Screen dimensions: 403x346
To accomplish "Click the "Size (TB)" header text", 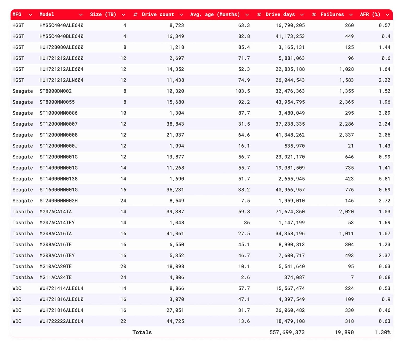I will (103, 15).
